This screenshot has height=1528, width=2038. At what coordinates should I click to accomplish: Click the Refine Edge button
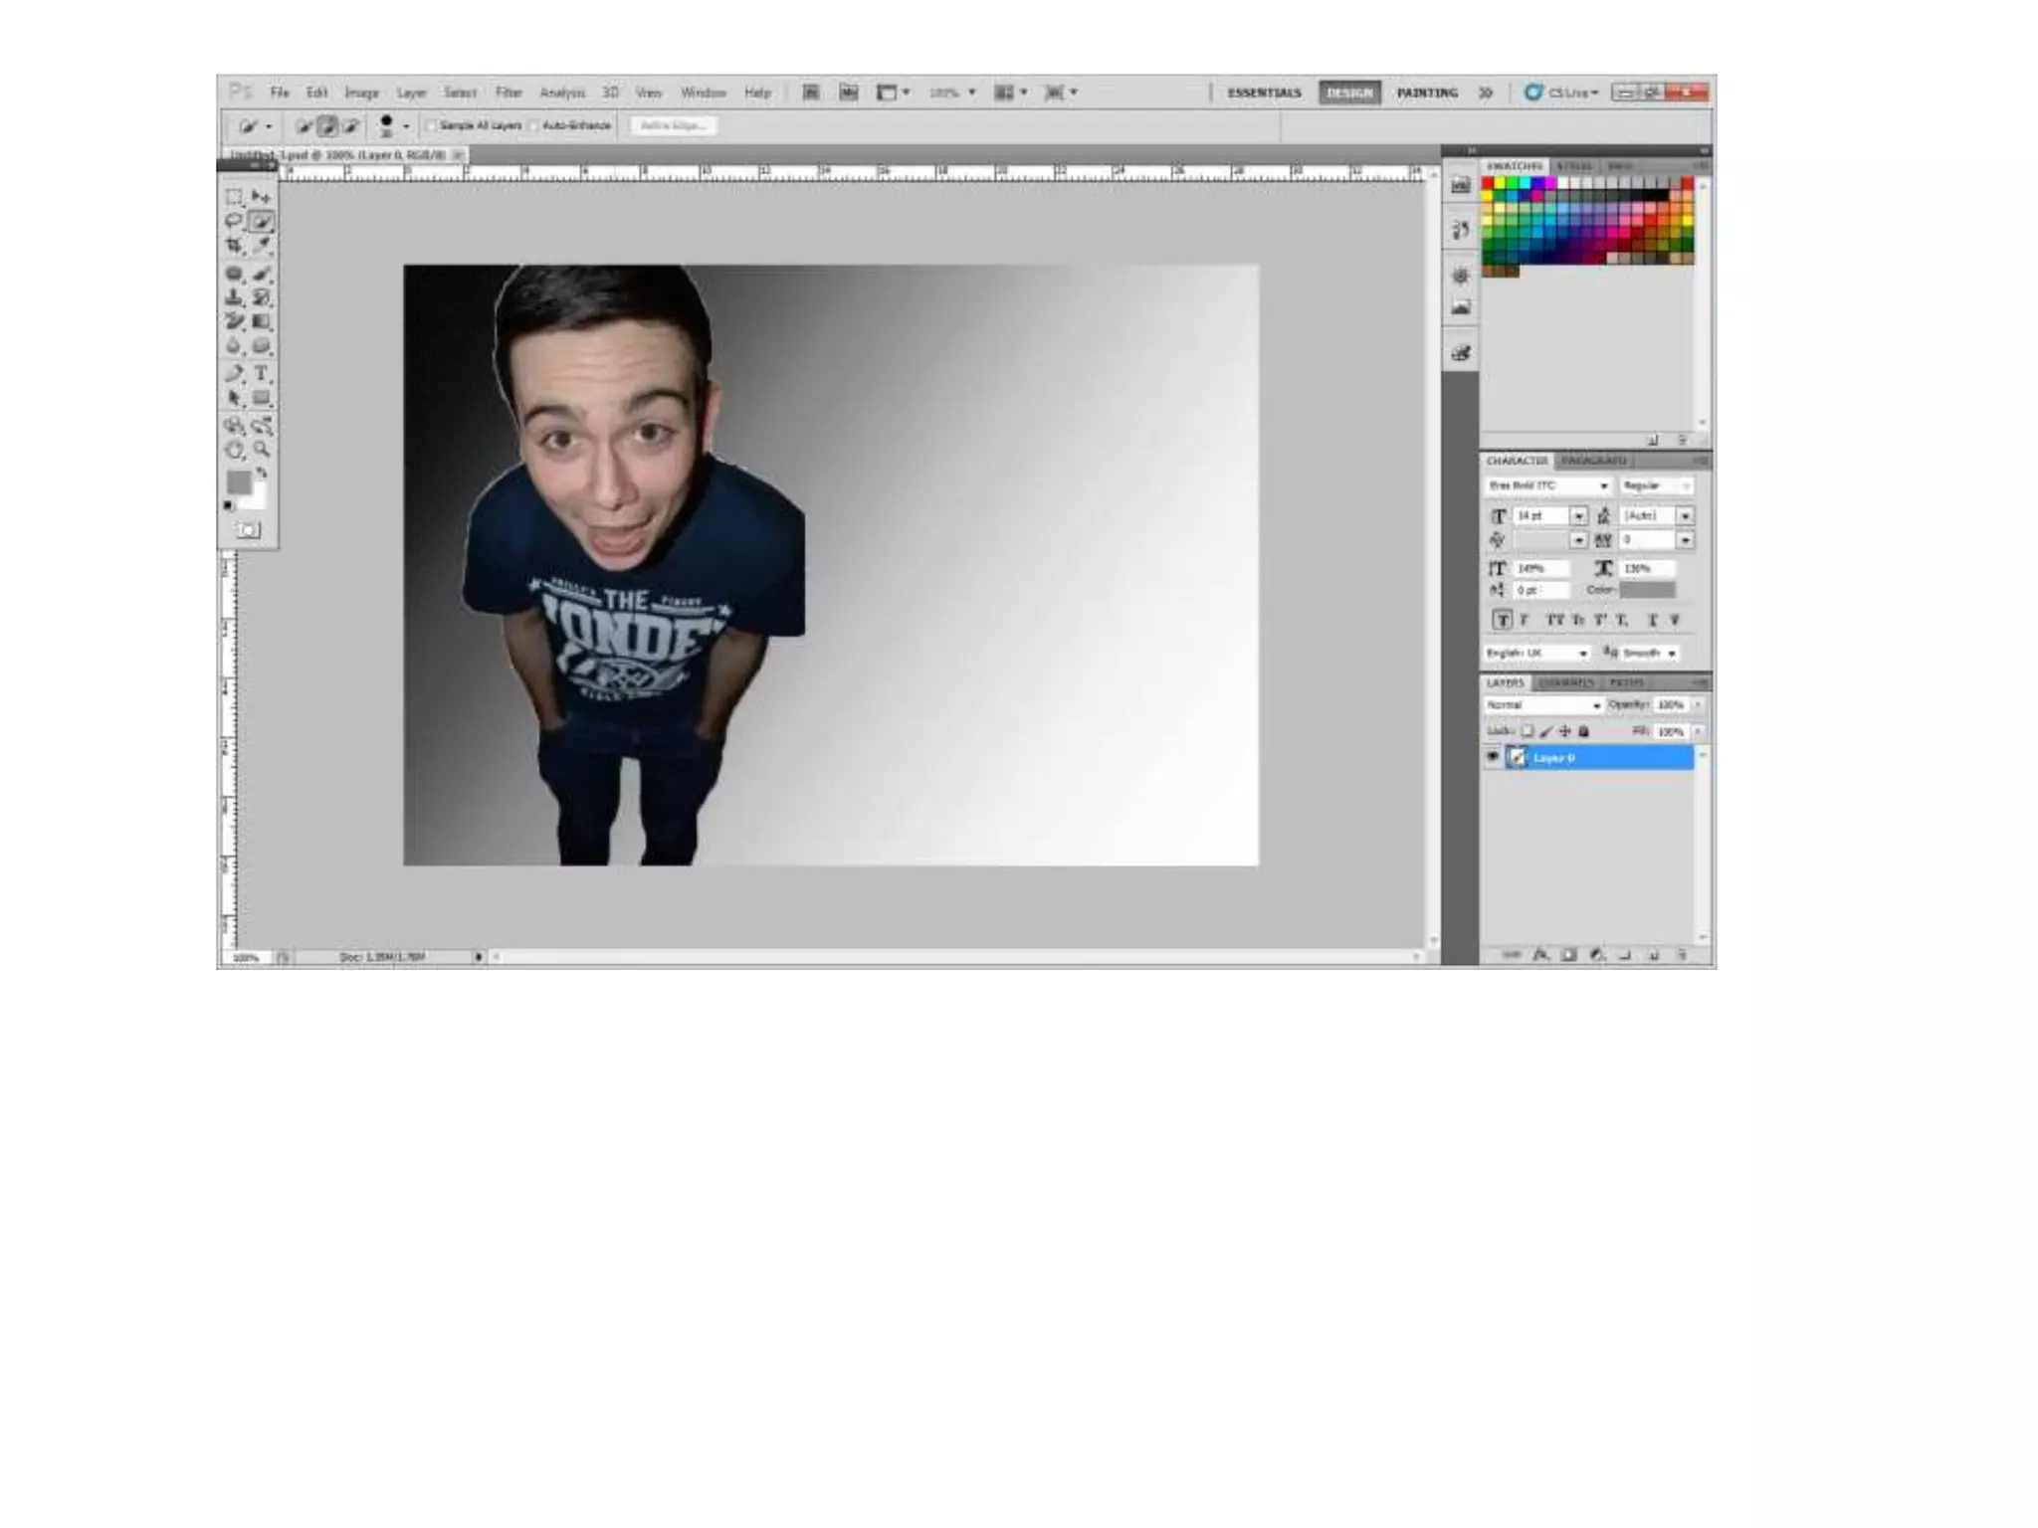click(674, 125)
